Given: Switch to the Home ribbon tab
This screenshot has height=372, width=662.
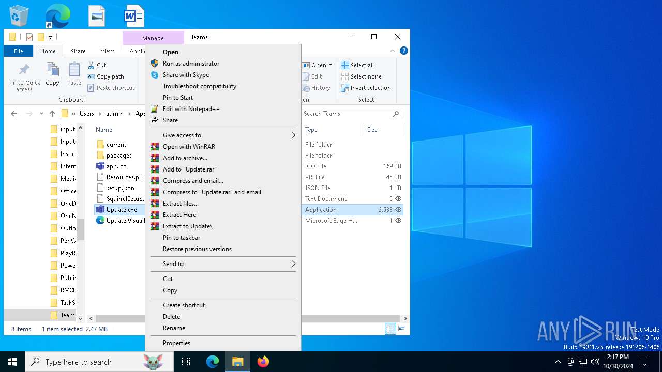Looking at the screenshot, I should point(48,51).
